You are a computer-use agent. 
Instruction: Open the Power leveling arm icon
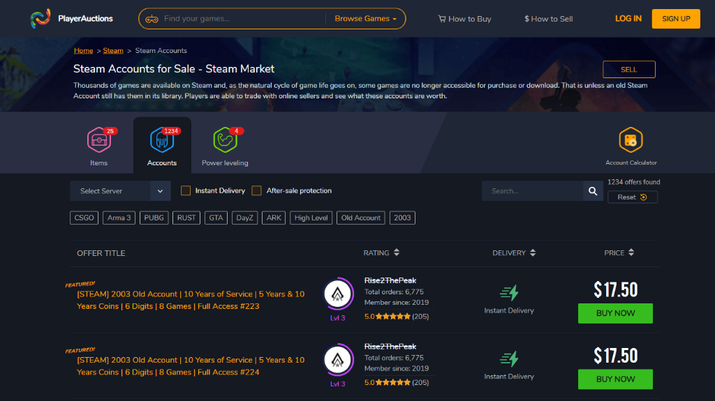[225, 140]
